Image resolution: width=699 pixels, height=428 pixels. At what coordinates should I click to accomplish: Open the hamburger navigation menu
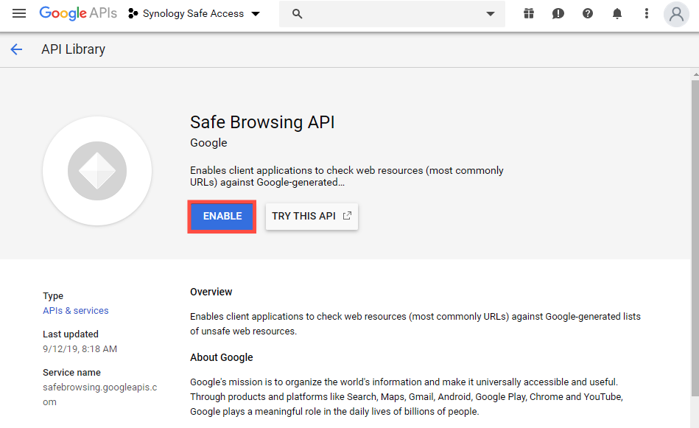click(19, 13)
